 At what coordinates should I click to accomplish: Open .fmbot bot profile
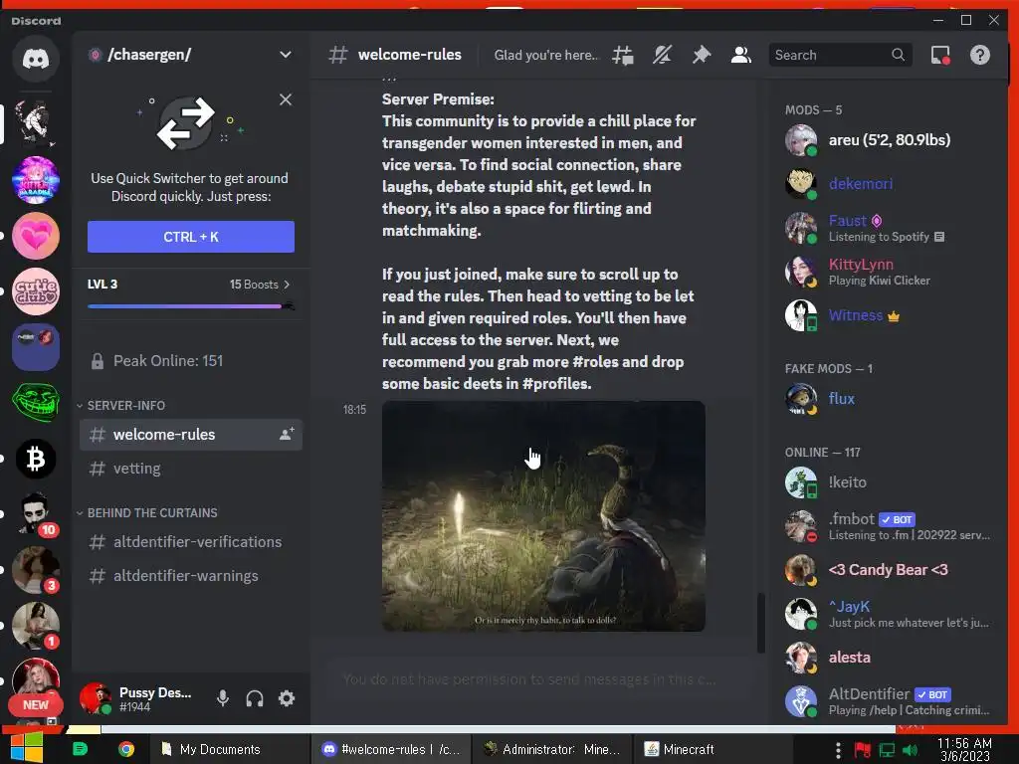888,526
